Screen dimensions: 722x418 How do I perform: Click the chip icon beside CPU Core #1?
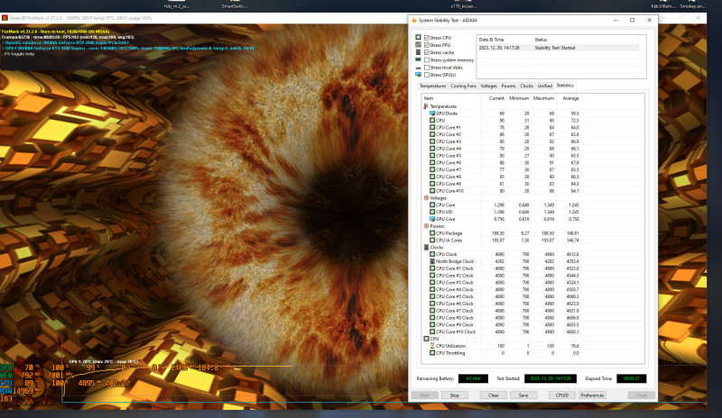432,127
